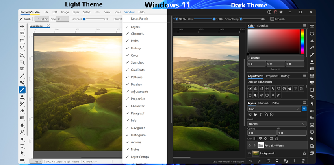Open the Normal blend mode dropdown
This screenshot has height=165, width=334.
pyautogui.click(x=277, y=124)
